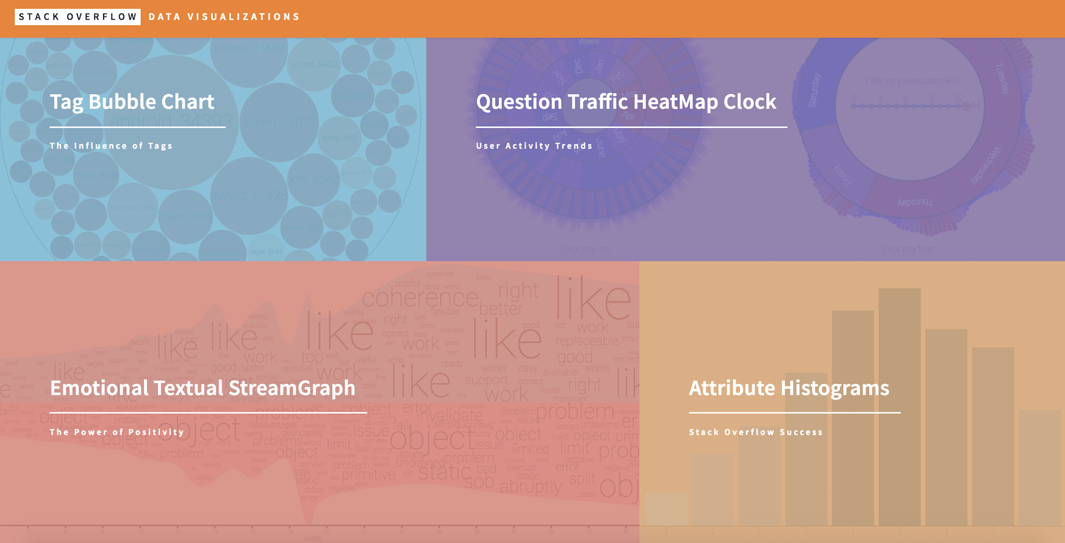The width and height of the screenshot is (1065, 543).
Task: Click the tallest histogram bar
Action: [900, 407]
